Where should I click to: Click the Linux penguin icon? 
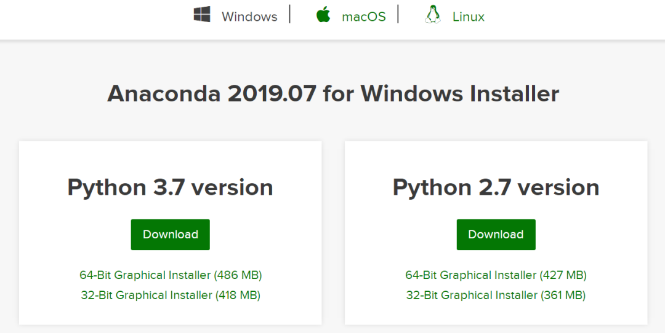point(432,14)
